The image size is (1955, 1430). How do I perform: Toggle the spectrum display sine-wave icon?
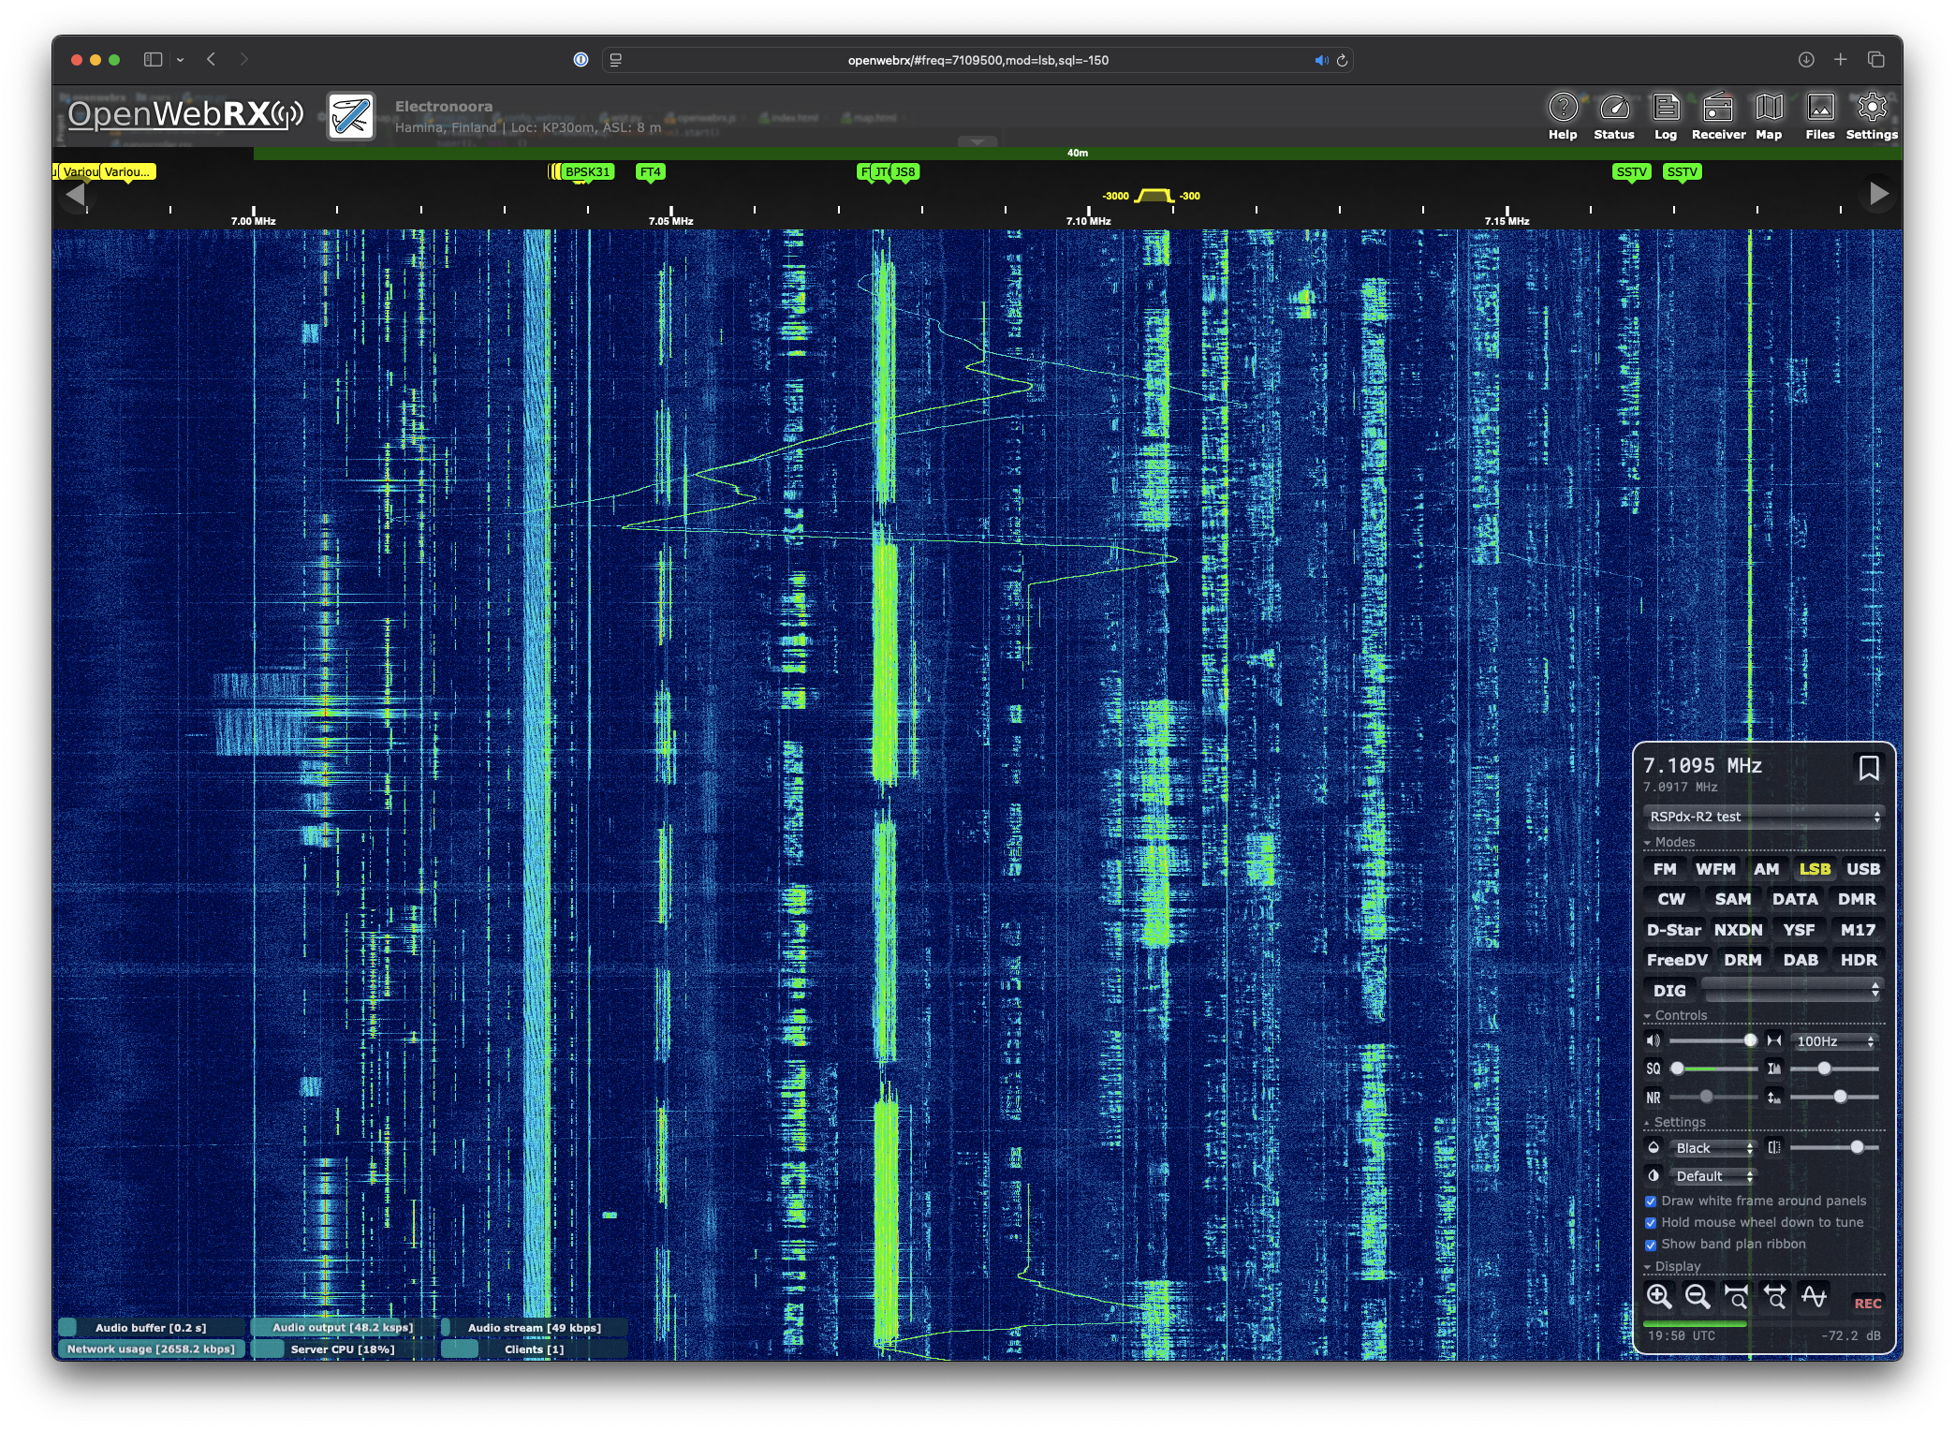pos(1814,1296)
